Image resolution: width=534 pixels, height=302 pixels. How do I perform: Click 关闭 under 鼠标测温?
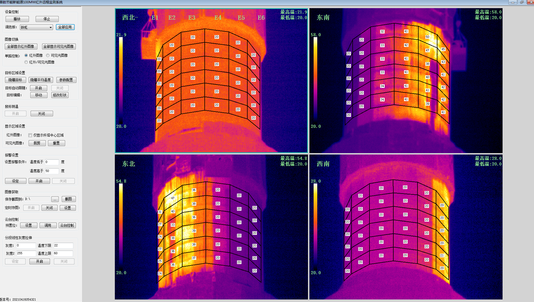42,113
